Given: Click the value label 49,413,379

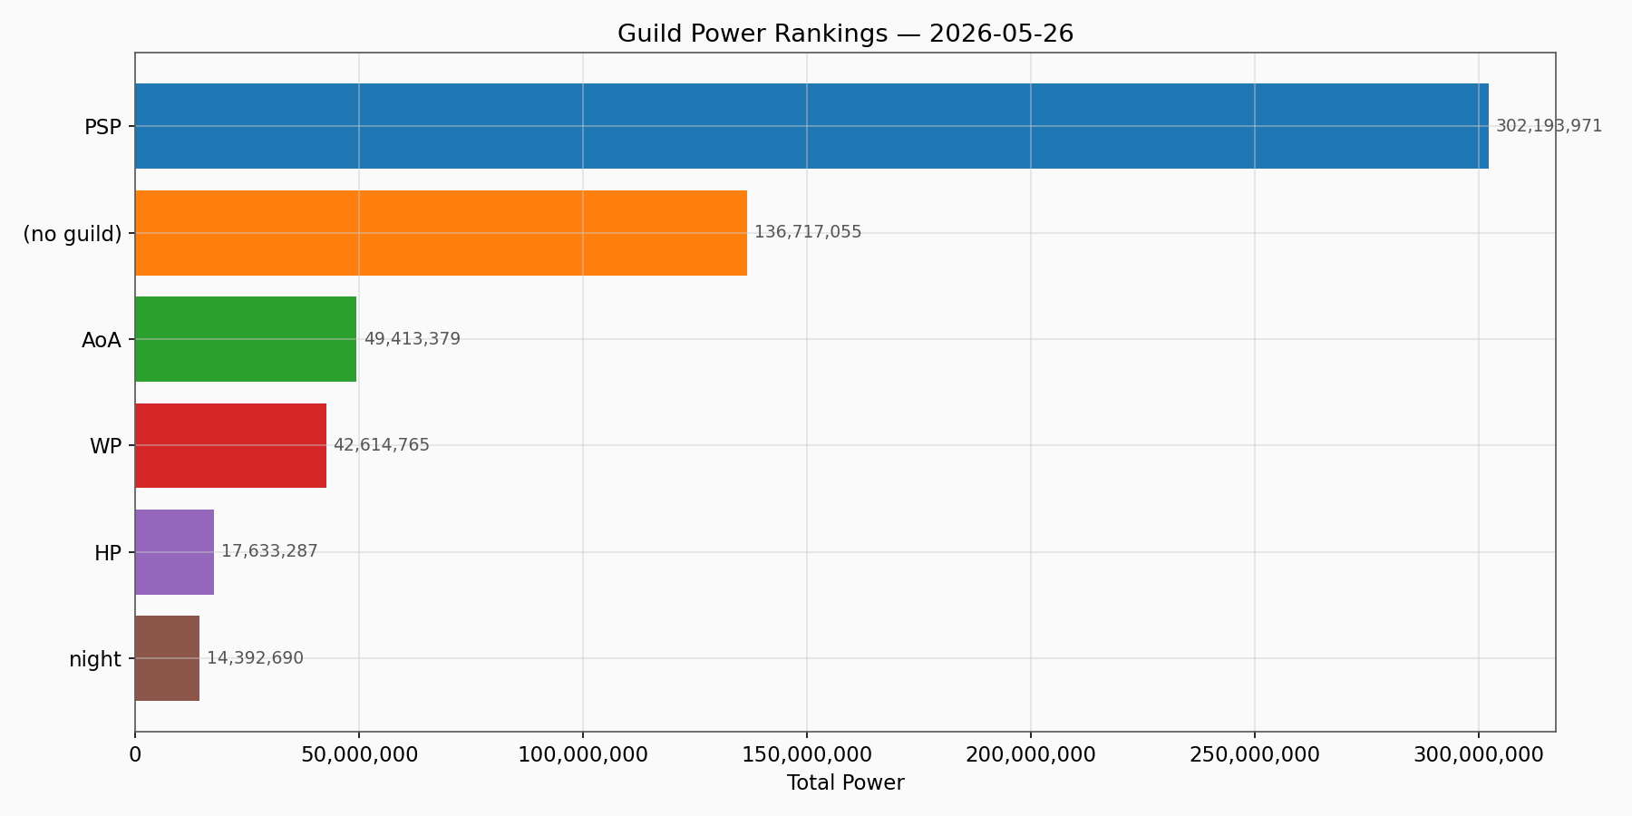Looking at the screenshot, I should point(413,339).
